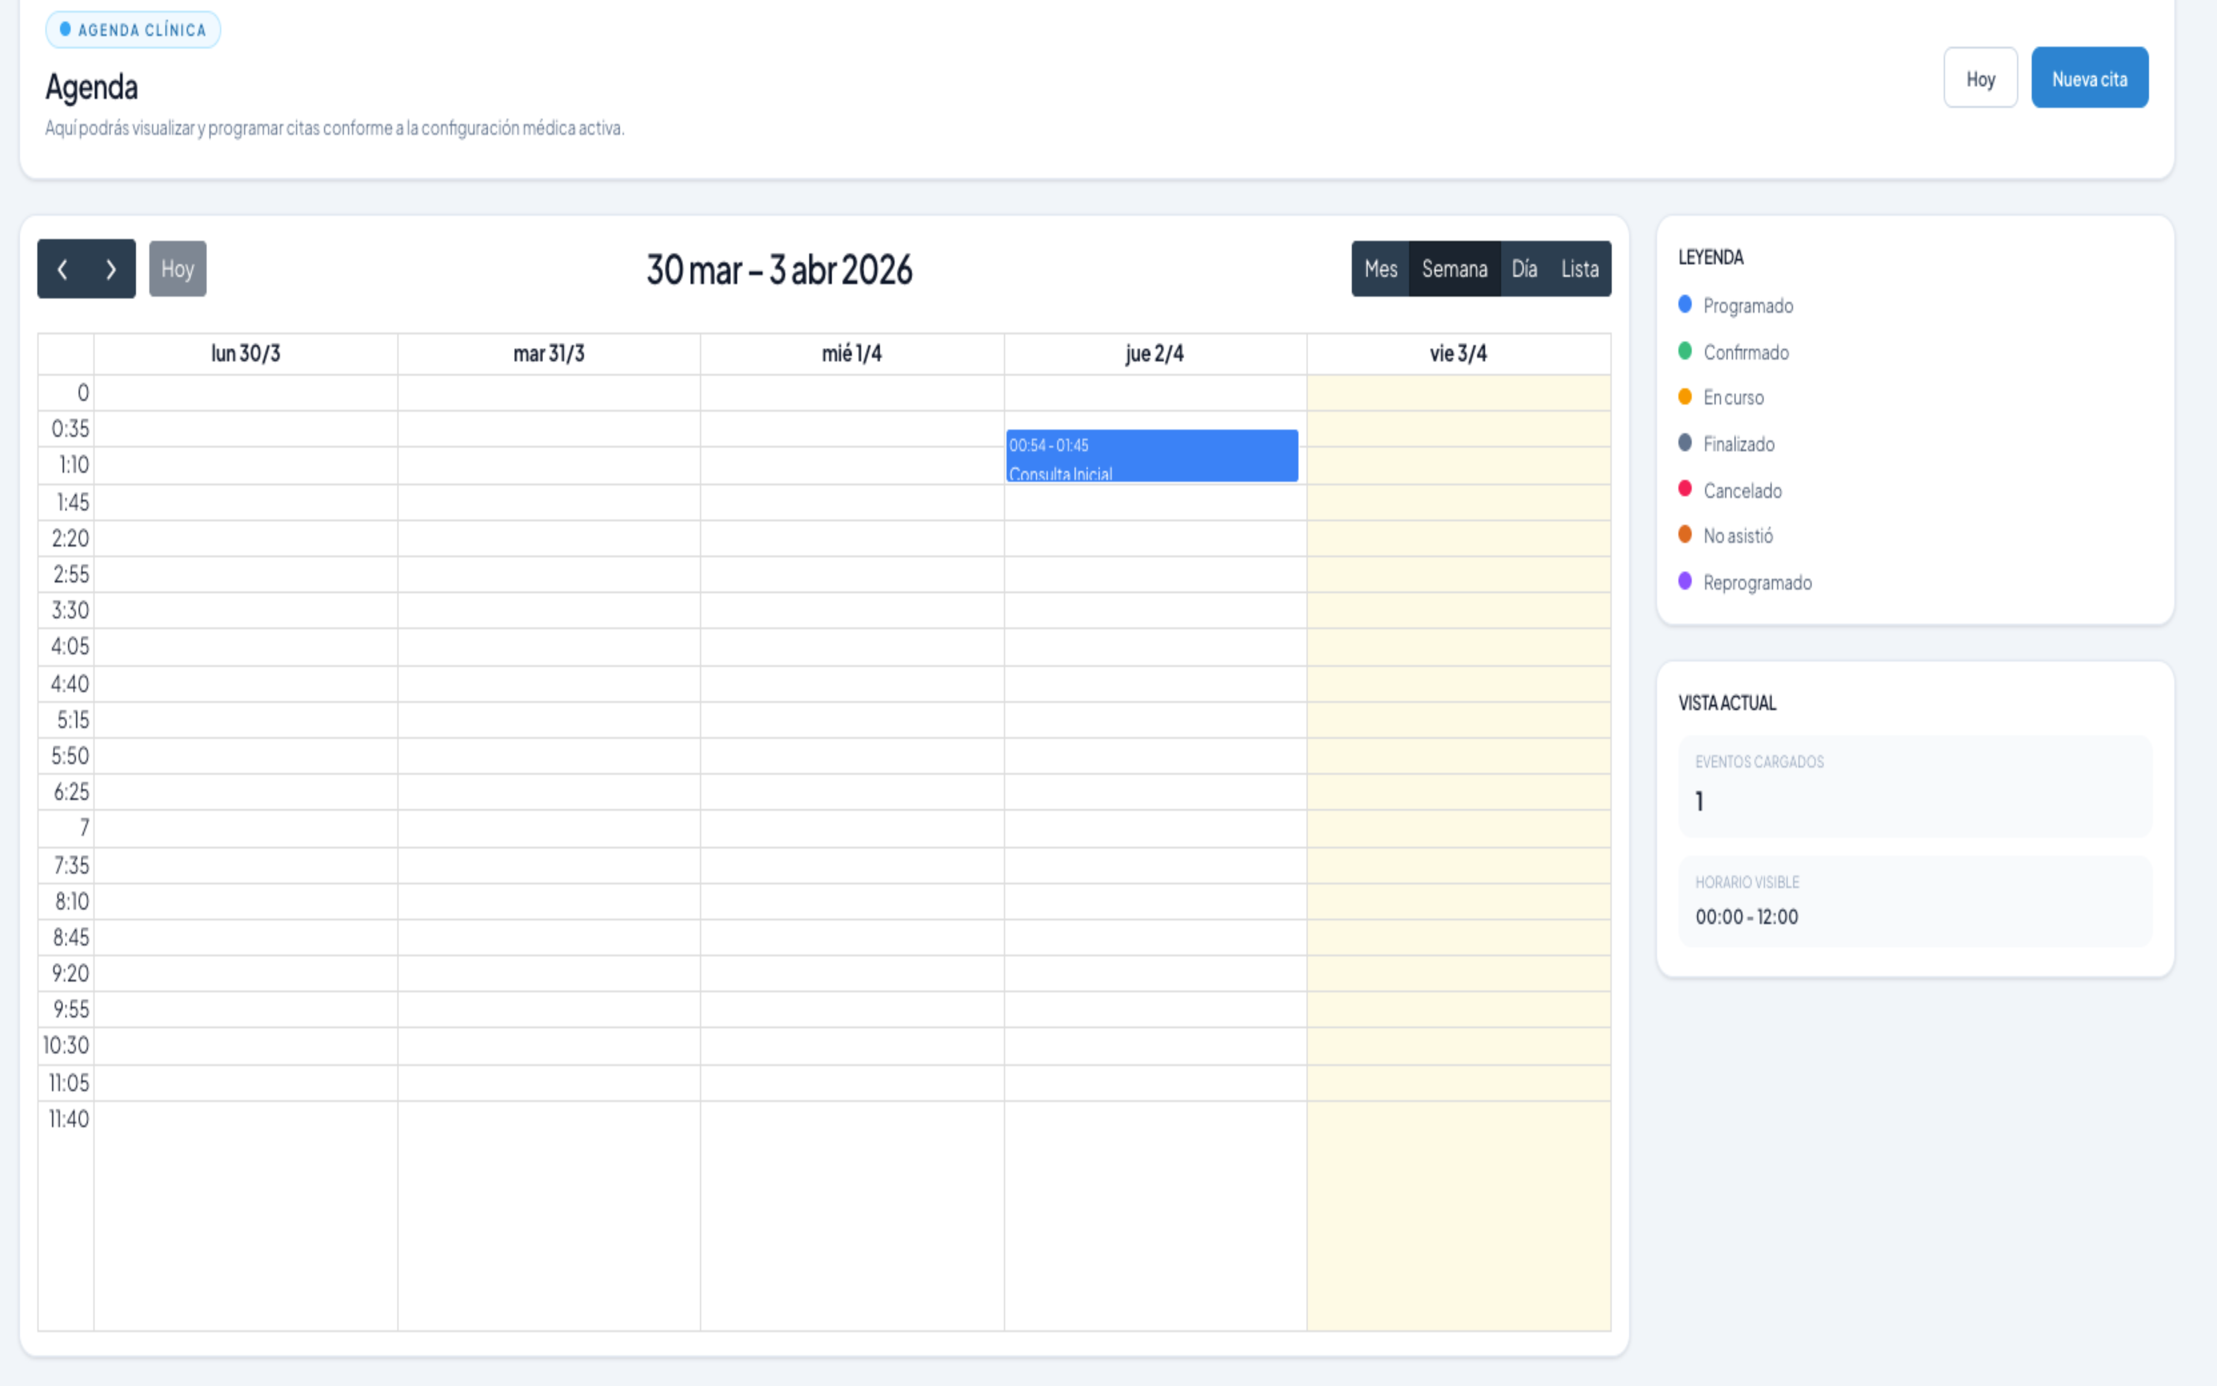Click the Agenda Clínica badge
Image resolution: width=2217 pixels, height=1386 pixels.
click(133, 29)
